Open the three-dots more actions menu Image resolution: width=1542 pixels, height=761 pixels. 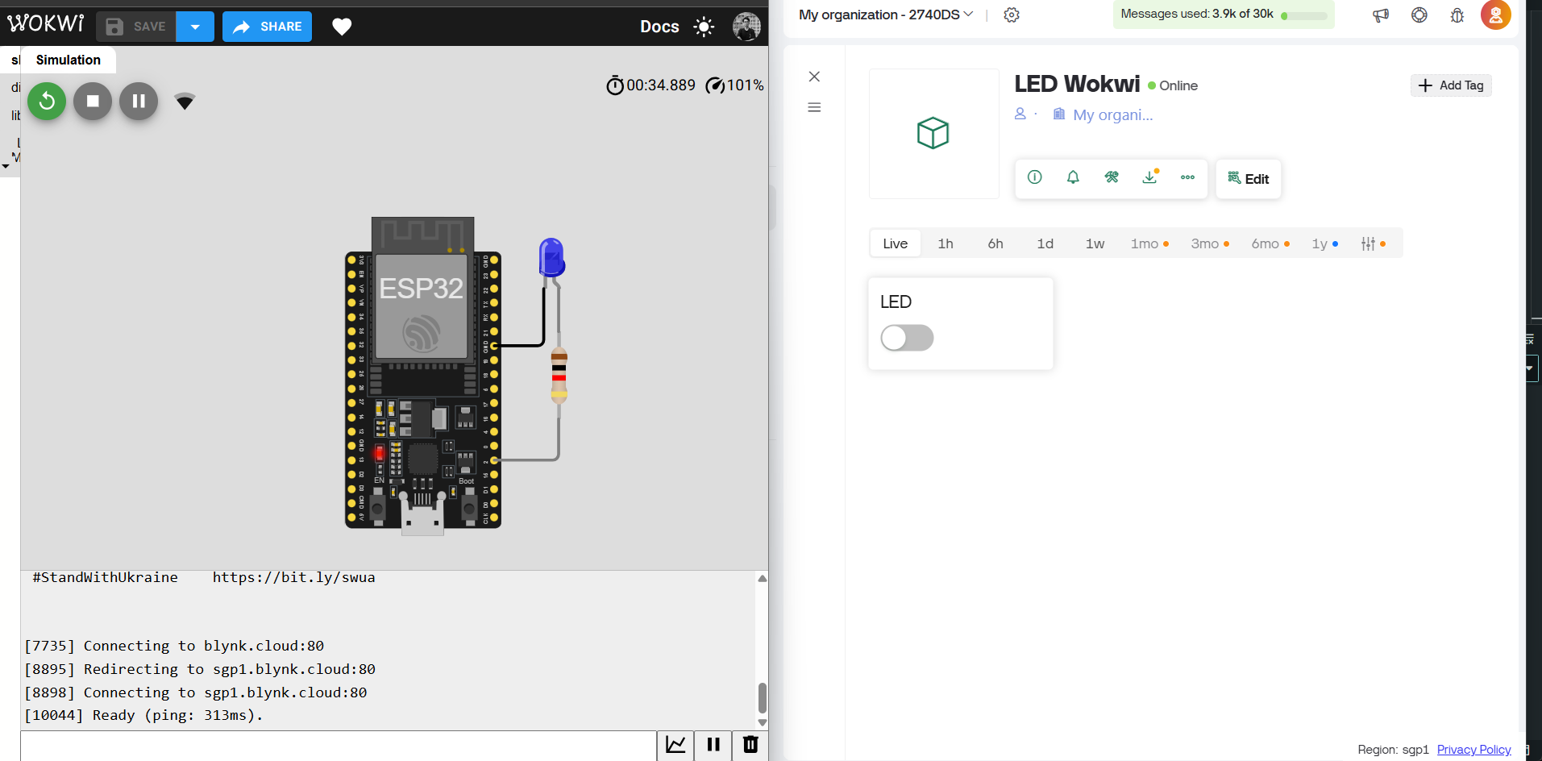(x=1187, y=177)
